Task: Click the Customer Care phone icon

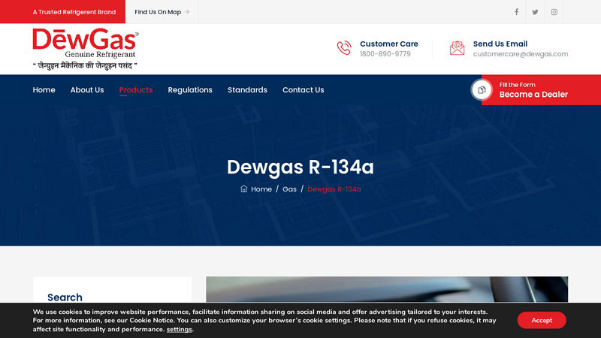Action: point(344,48)
